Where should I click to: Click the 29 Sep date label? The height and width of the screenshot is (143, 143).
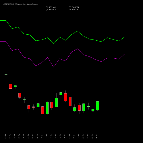24,136
